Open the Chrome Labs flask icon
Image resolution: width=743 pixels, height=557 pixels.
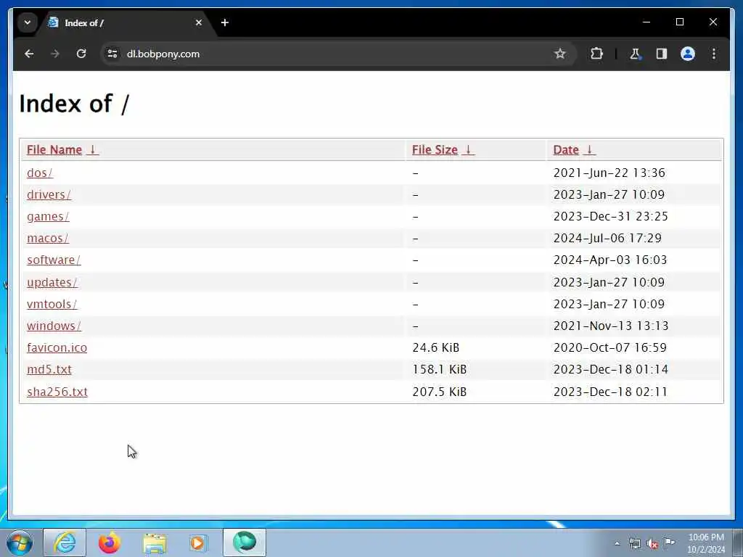[x=635, y=54]
